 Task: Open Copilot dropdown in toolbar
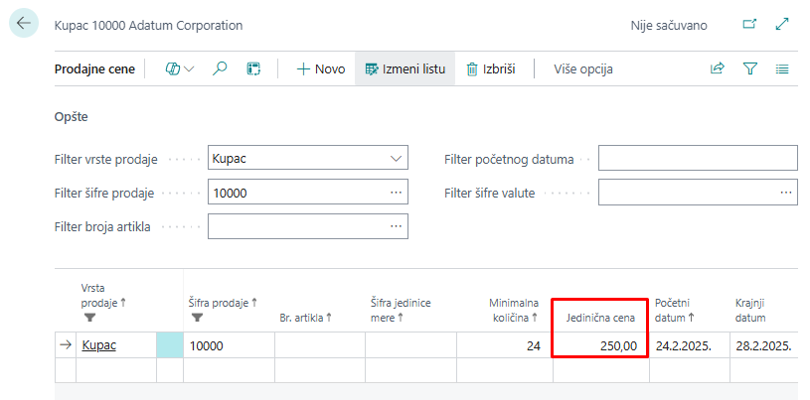pos(180,68)
